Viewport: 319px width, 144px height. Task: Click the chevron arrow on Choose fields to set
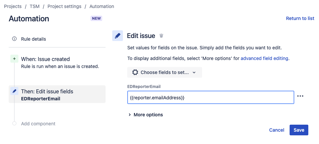tap(194, 72)
